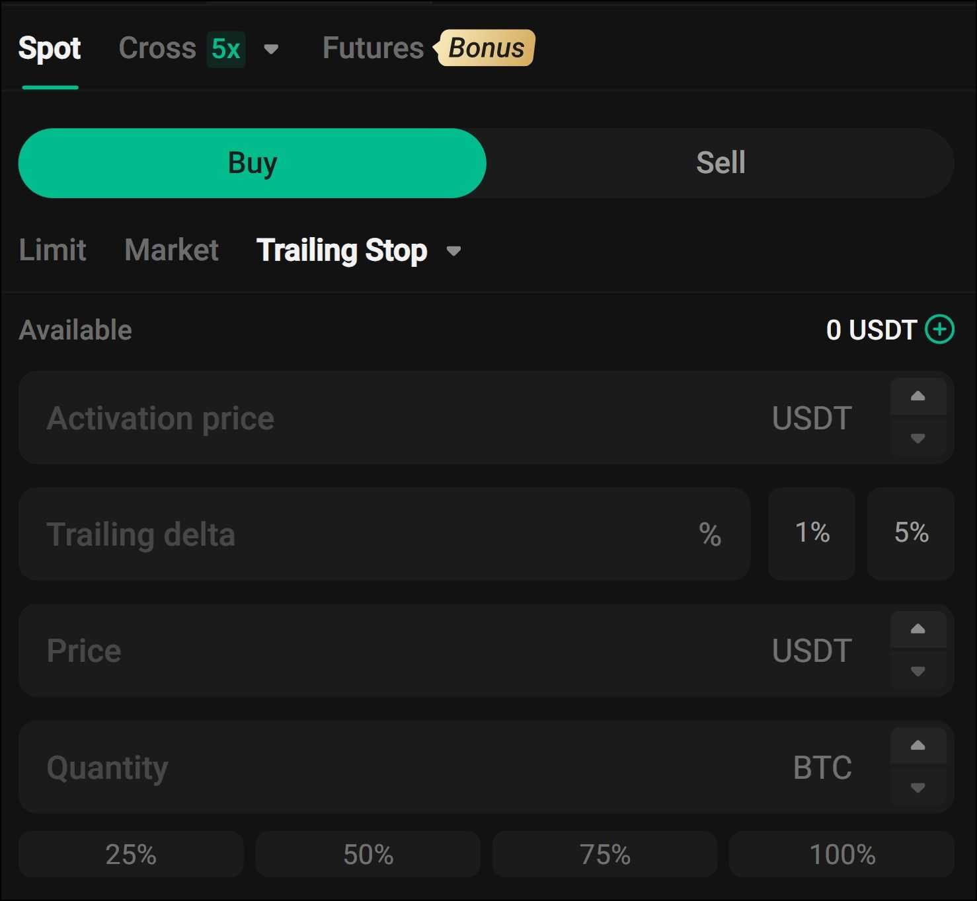Click the up arrow for the Price field
This screenshot has width=977, height=901.
[918, 628]
